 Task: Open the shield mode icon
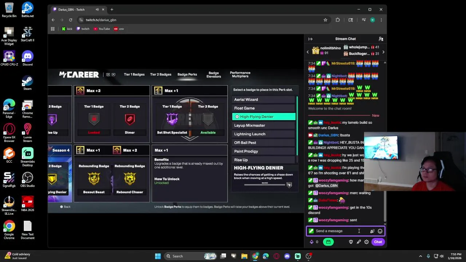351,242
